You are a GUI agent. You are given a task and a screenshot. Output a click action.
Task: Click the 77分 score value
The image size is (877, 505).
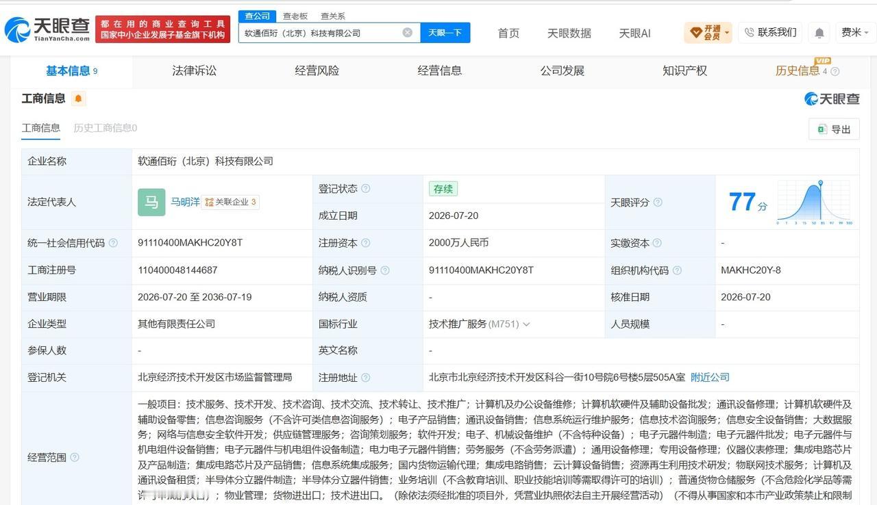[748, 203]
